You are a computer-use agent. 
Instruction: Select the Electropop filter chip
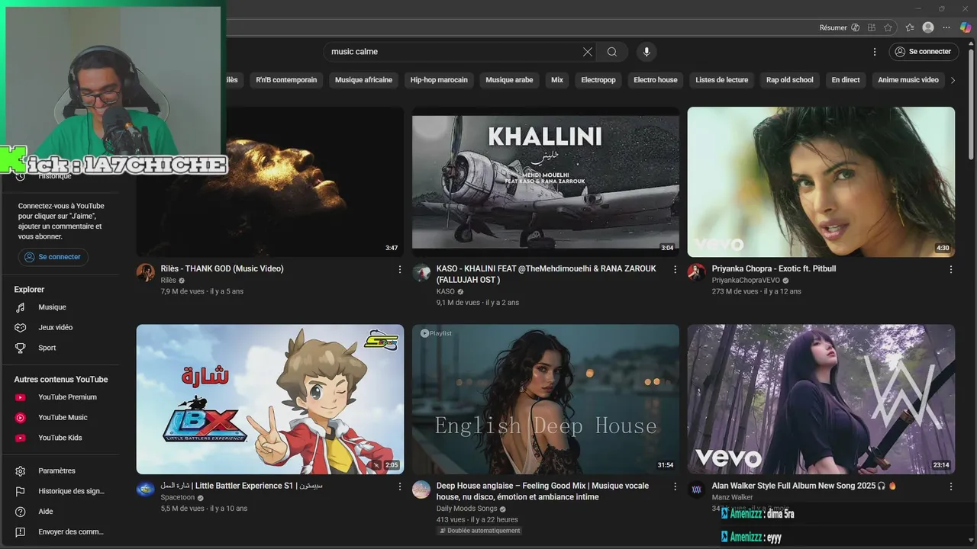(x=598, y=80)
